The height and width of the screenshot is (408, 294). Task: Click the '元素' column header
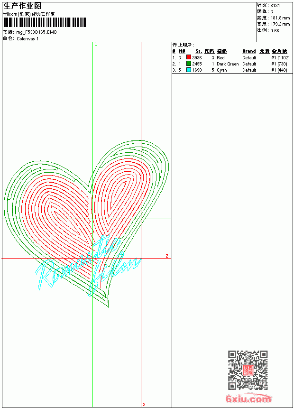pyautogui.click(x=265, y=51)
